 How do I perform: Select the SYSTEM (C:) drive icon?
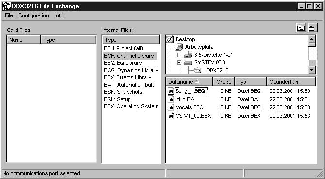pyautogui.click(x=188, y=63)
